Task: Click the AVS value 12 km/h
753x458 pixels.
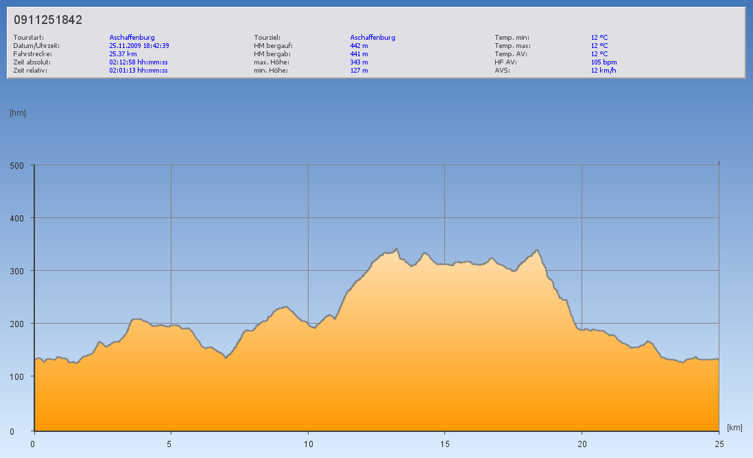Action: (603, 71)
